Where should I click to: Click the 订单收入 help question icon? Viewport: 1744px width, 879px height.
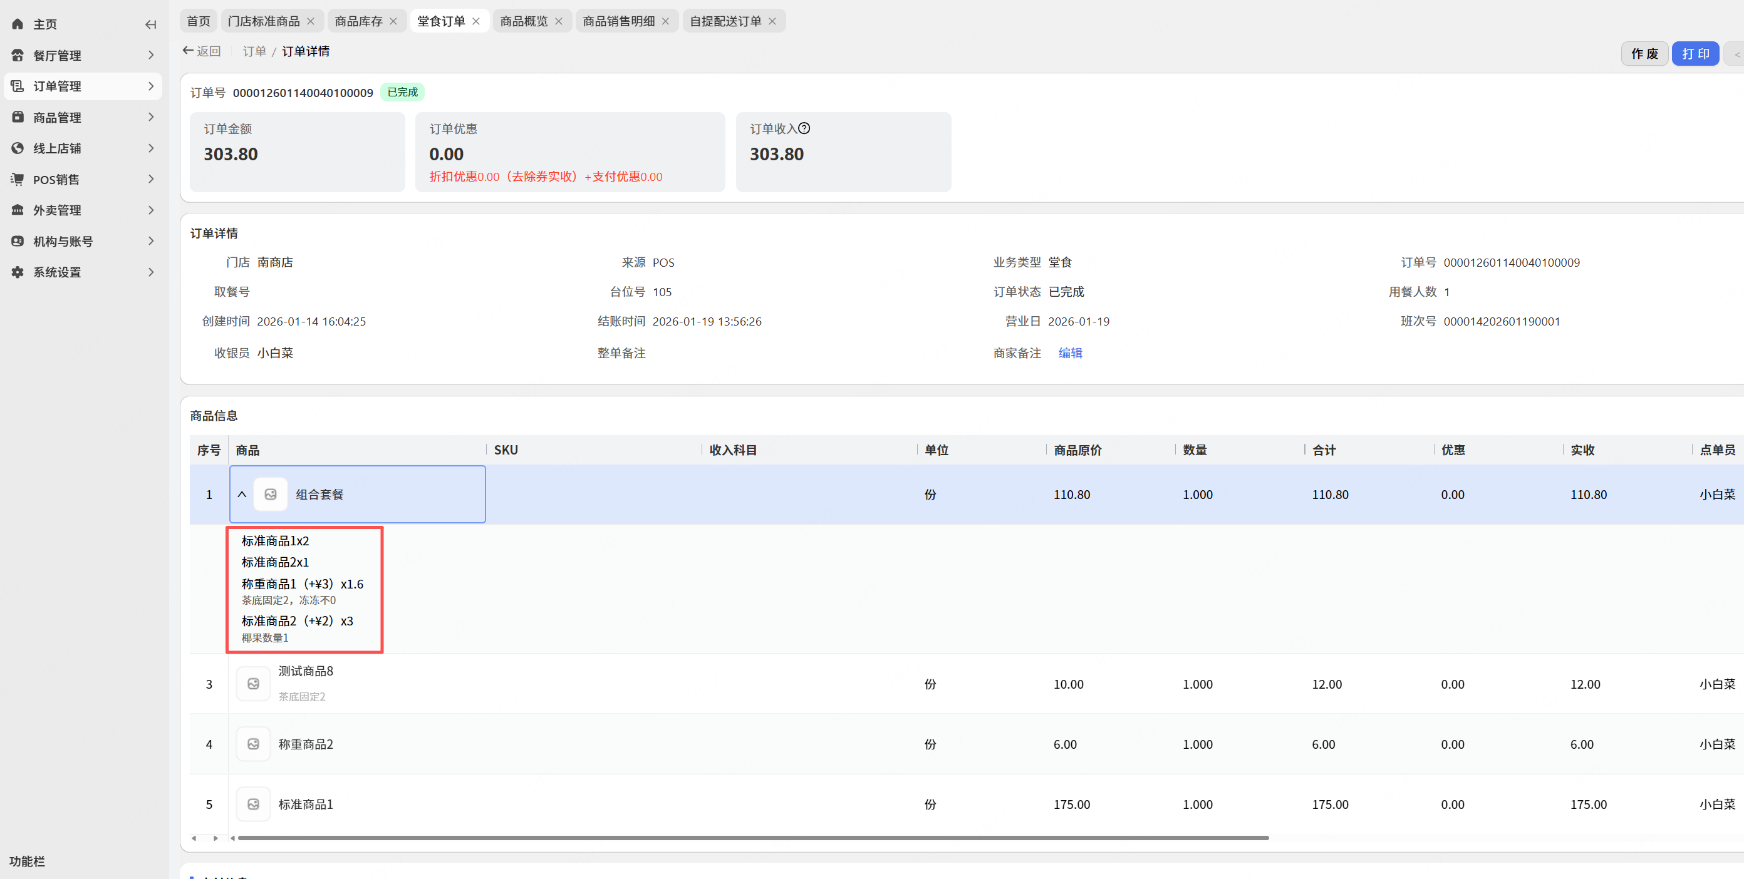coord(804,128)
